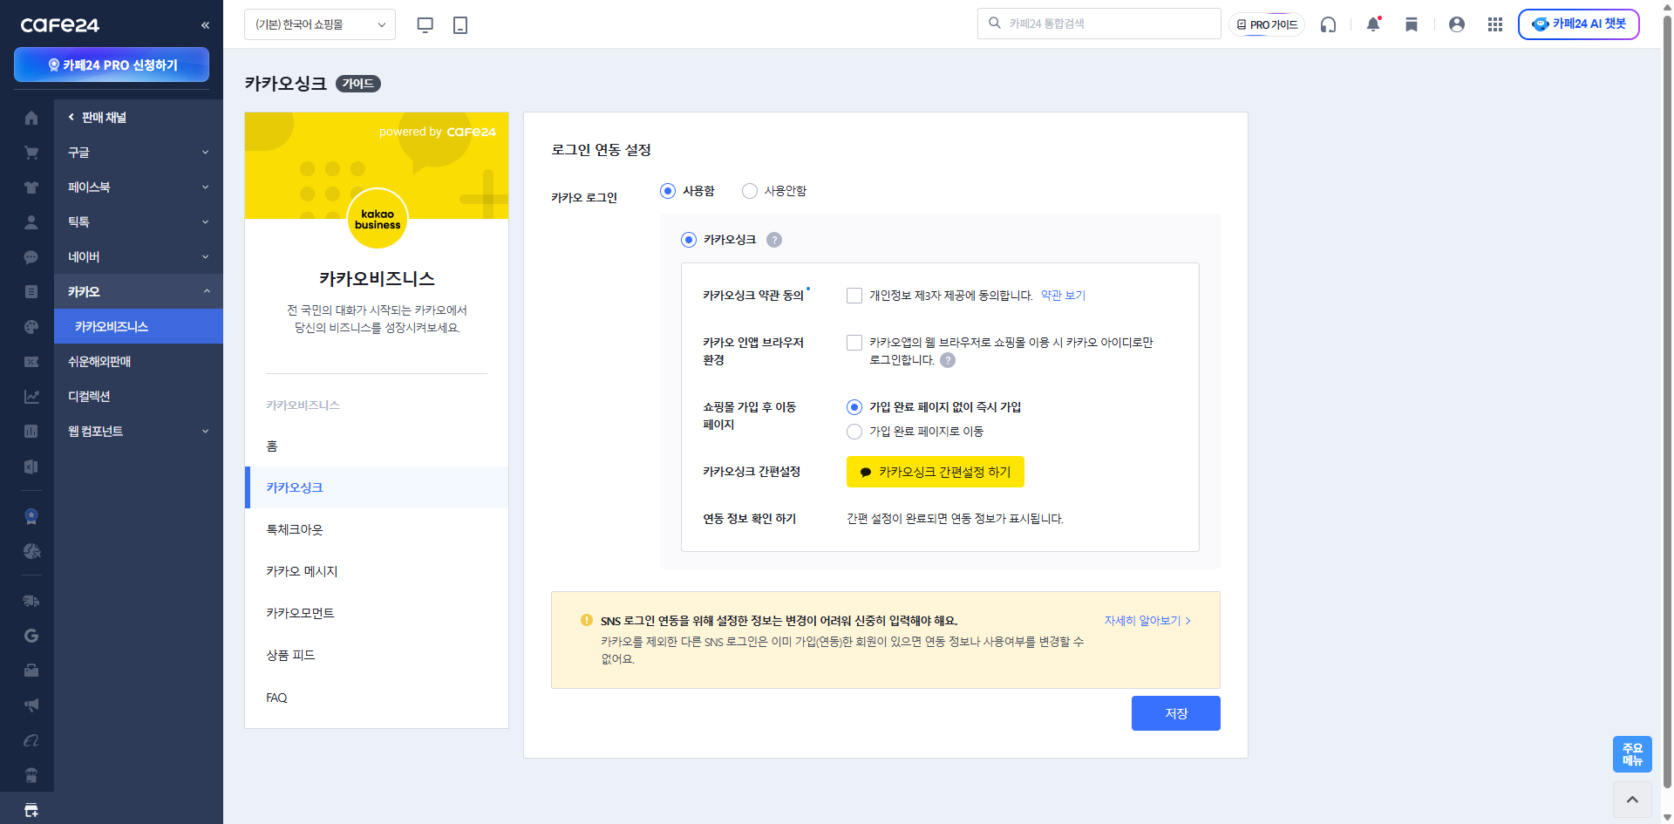Expand the 틱톡 menu
This screenshot has width=1674, height=824.
(139, 222)
